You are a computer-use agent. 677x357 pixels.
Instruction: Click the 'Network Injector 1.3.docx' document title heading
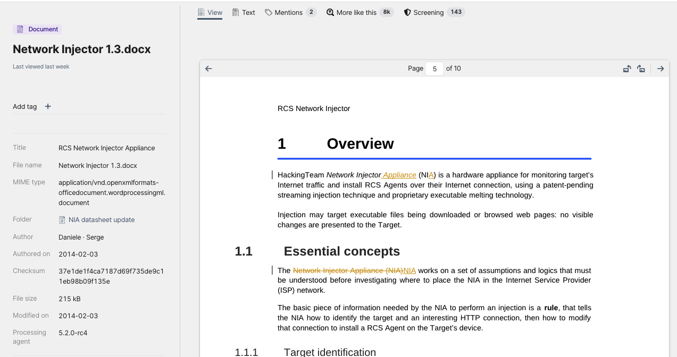82,49
